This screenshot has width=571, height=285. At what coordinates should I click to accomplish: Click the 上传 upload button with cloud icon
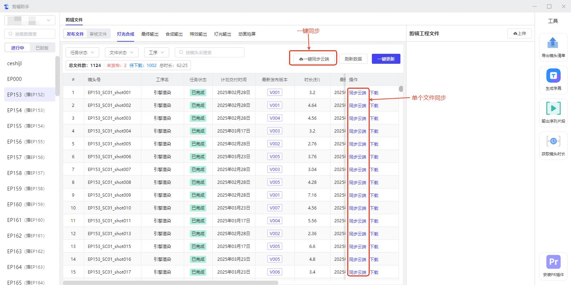[x=519, y=33]
